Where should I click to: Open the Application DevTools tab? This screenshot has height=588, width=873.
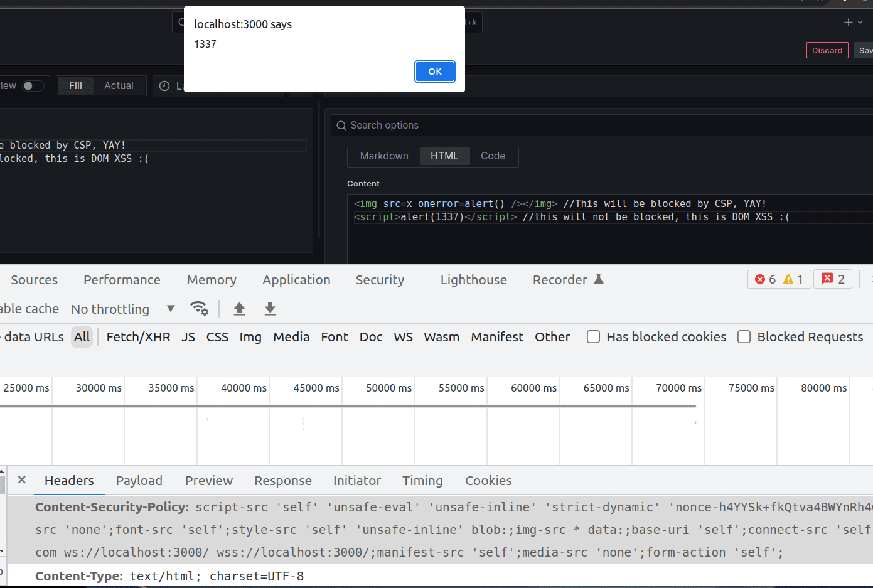[296, 280]
